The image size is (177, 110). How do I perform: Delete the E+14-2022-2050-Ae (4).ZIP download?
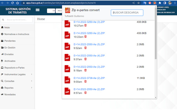[85, 59]
